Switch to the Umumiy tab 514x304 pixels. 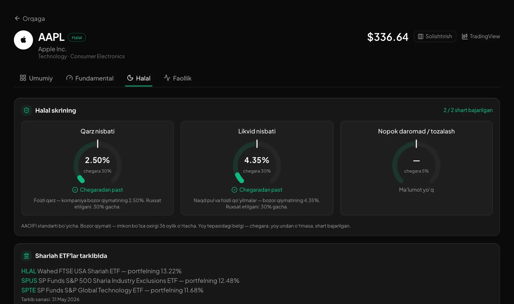coord(36,78)
